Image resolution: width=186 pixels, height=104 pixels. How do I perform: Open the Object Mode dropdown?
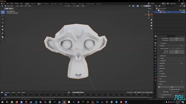(10, 6)
